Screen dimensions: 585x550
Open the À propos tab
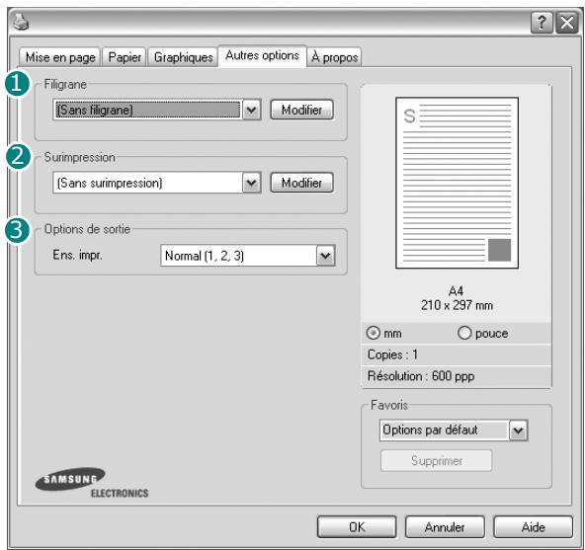pyautogui.click(x=334, y=57)
